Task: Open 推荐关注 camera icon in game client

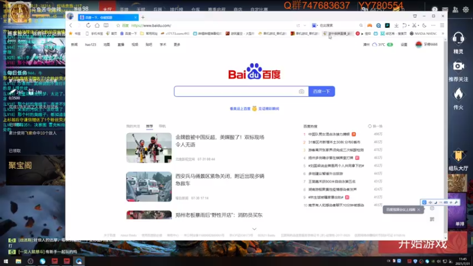Action: (x=458, y=67)
